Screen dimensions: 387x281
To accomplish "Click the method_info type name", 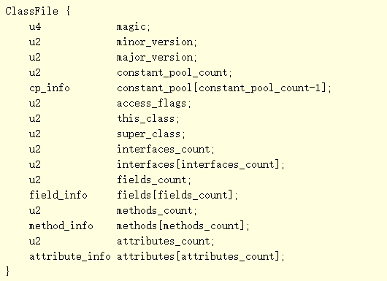I will pyautogui.click(x=61, y=226).
